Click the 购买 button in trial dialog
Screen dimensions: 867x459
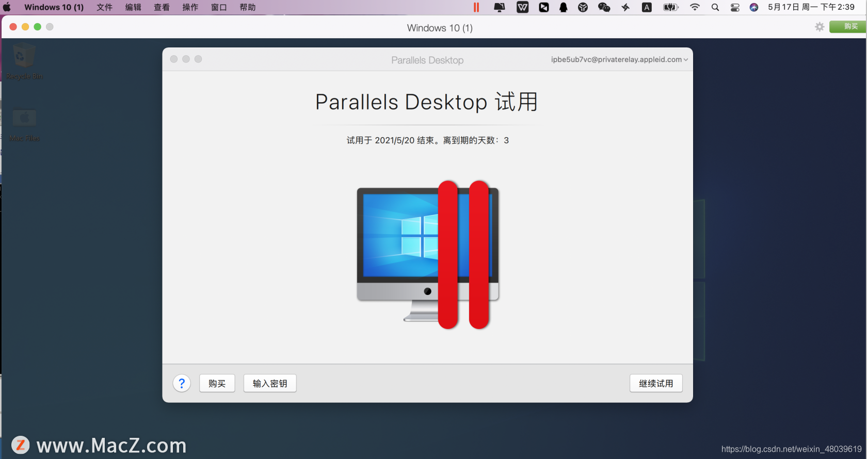point(217,383)
